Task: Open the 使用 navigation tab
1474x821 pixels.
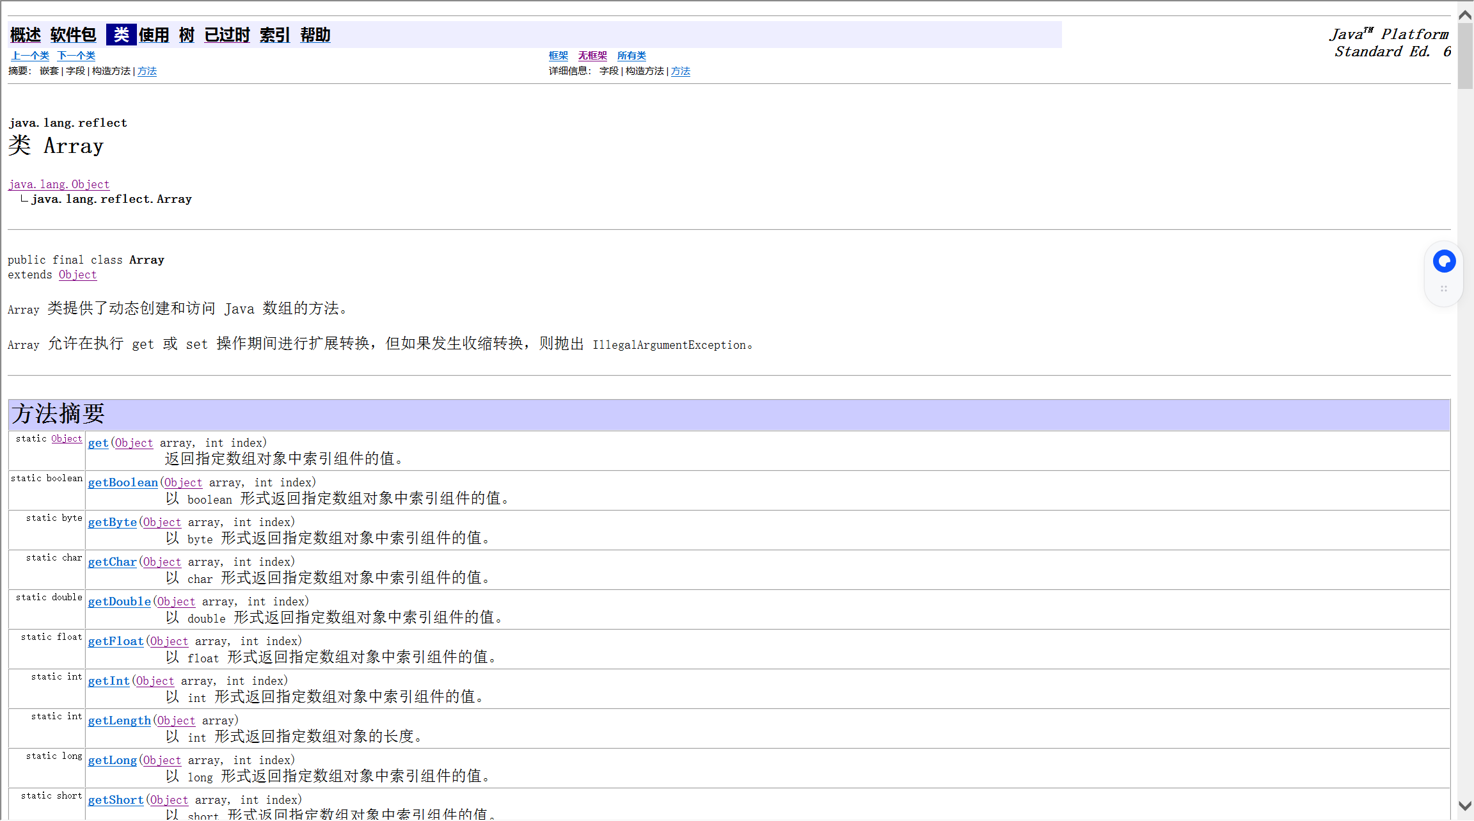Action: click(x=154, y=35)
